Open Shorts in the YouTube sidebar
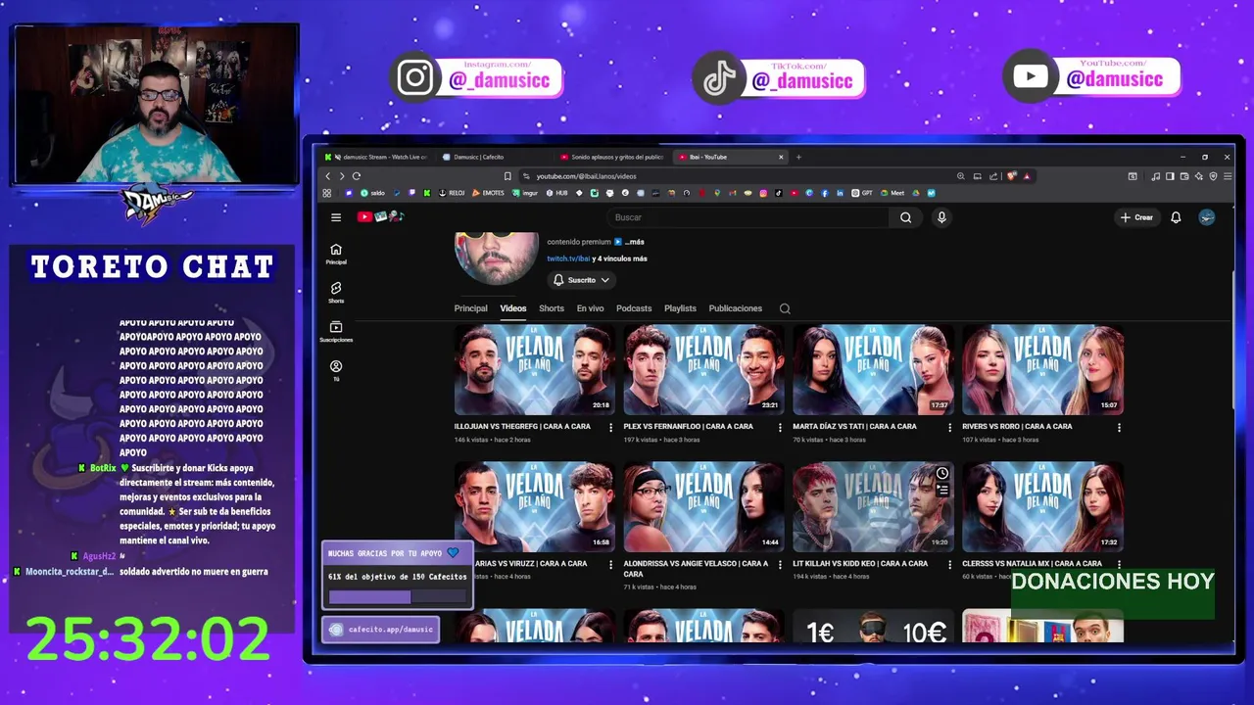The height and width of the screenshot is (705, 1254). 336,293
